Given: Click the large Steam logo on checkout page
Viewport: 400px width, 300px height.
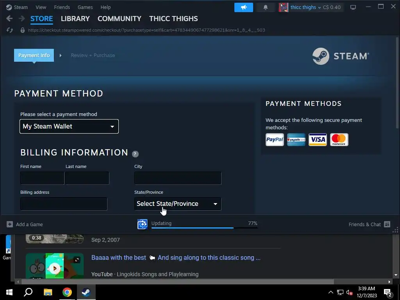Looking at the screenshot, I should coord(341,56).
